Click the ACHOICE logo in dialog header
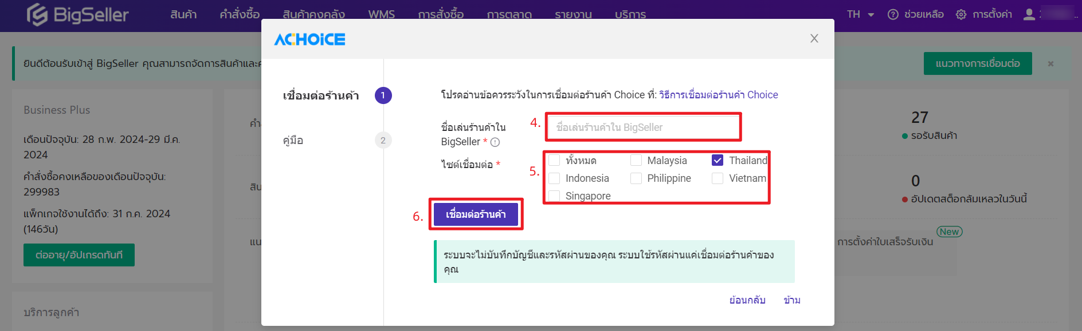Screen dimensions: 1082x331 (x=309, y=39)
